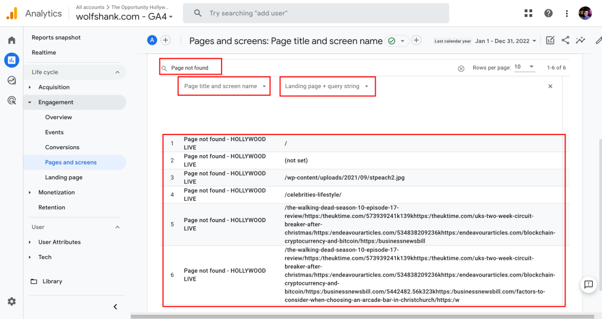602x319 pixels.
Task: Click the search magnifier in top bar
Action: [x=198, y=13]
